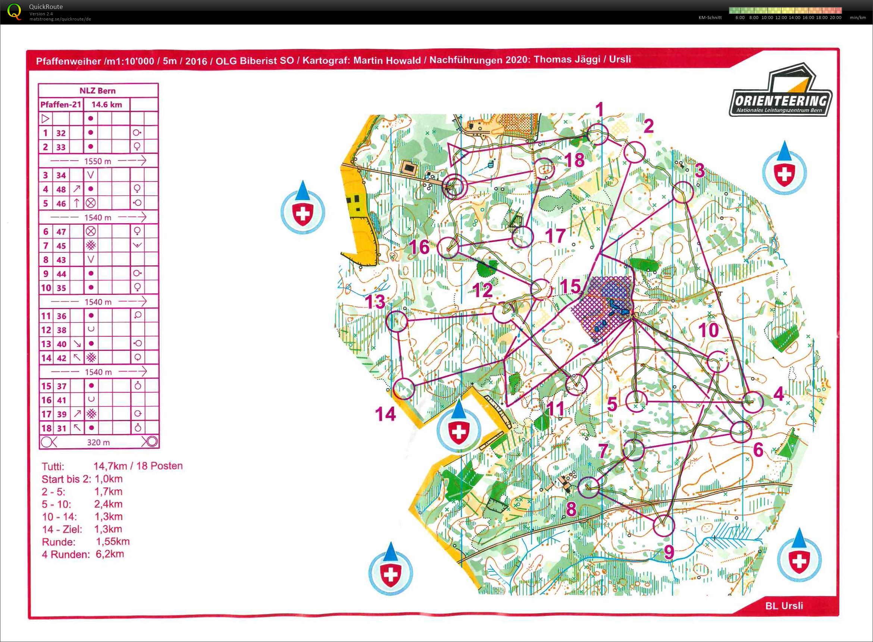Image resolution: width=873 pixels, height=642 pixels.
Task: Click the crossed-circle symbol in table row 5
Action: pyautogui.click(x=91, y=203)
